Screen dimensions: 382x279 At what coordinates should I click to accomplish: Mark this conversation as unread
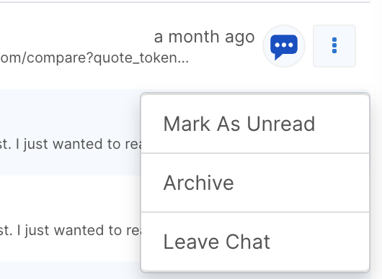pyautogui.click(x=255, y=124)
